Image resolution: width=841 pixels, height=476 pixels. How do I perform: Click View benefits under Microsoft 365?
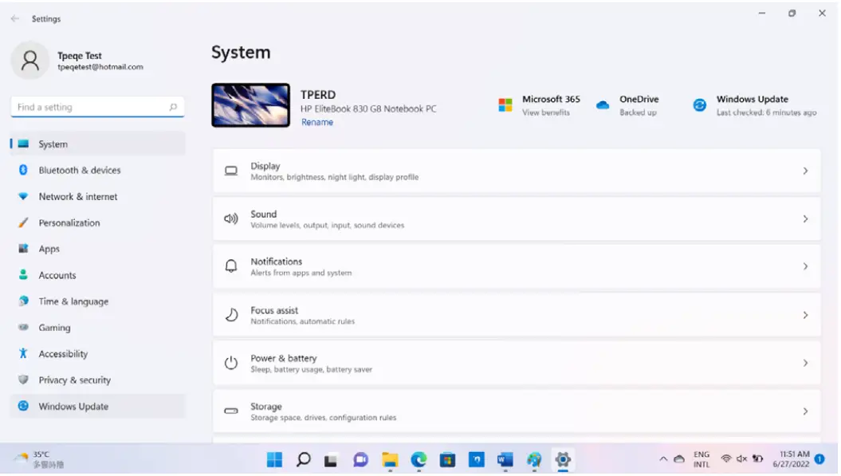coord(546,112)
